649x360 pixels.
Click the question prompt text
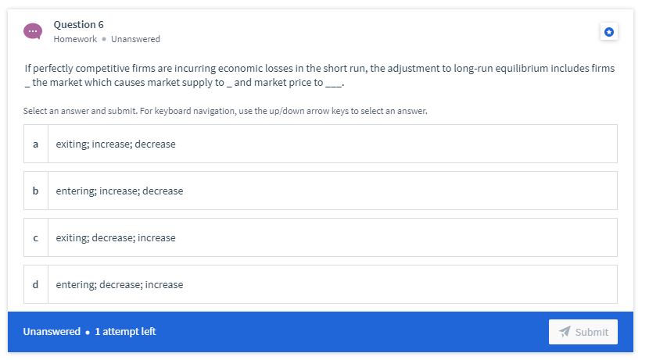[x=320, y=75]
